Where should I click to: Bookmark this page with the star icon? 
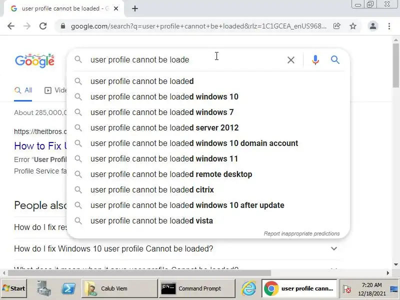point(353,26)
